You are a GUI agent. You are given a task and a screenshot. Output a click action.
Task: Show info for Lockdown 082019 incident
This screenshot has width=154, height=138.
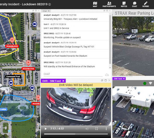click(50, 4)
